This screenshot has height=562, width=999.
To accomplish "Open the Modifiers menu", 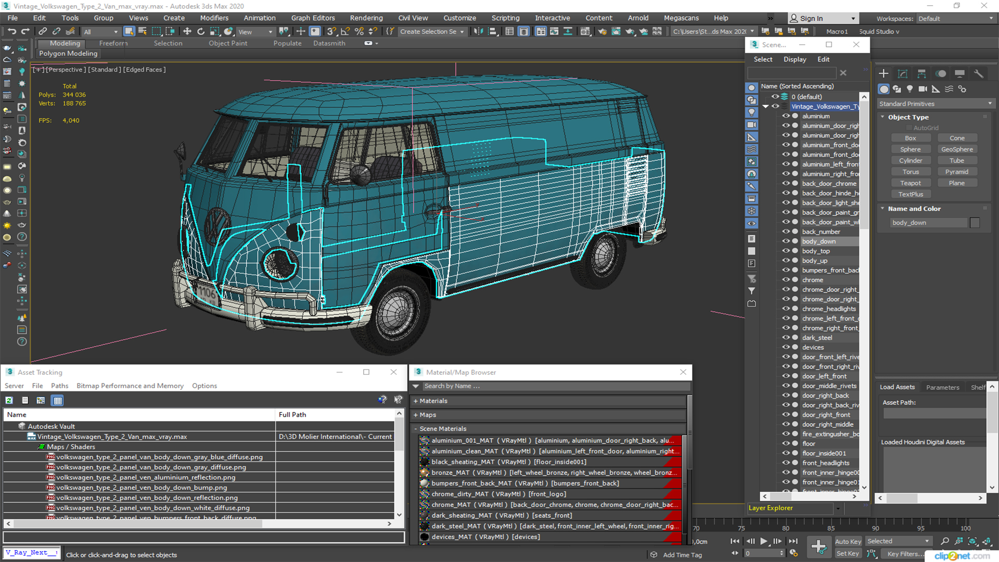I will coord(214,18).
